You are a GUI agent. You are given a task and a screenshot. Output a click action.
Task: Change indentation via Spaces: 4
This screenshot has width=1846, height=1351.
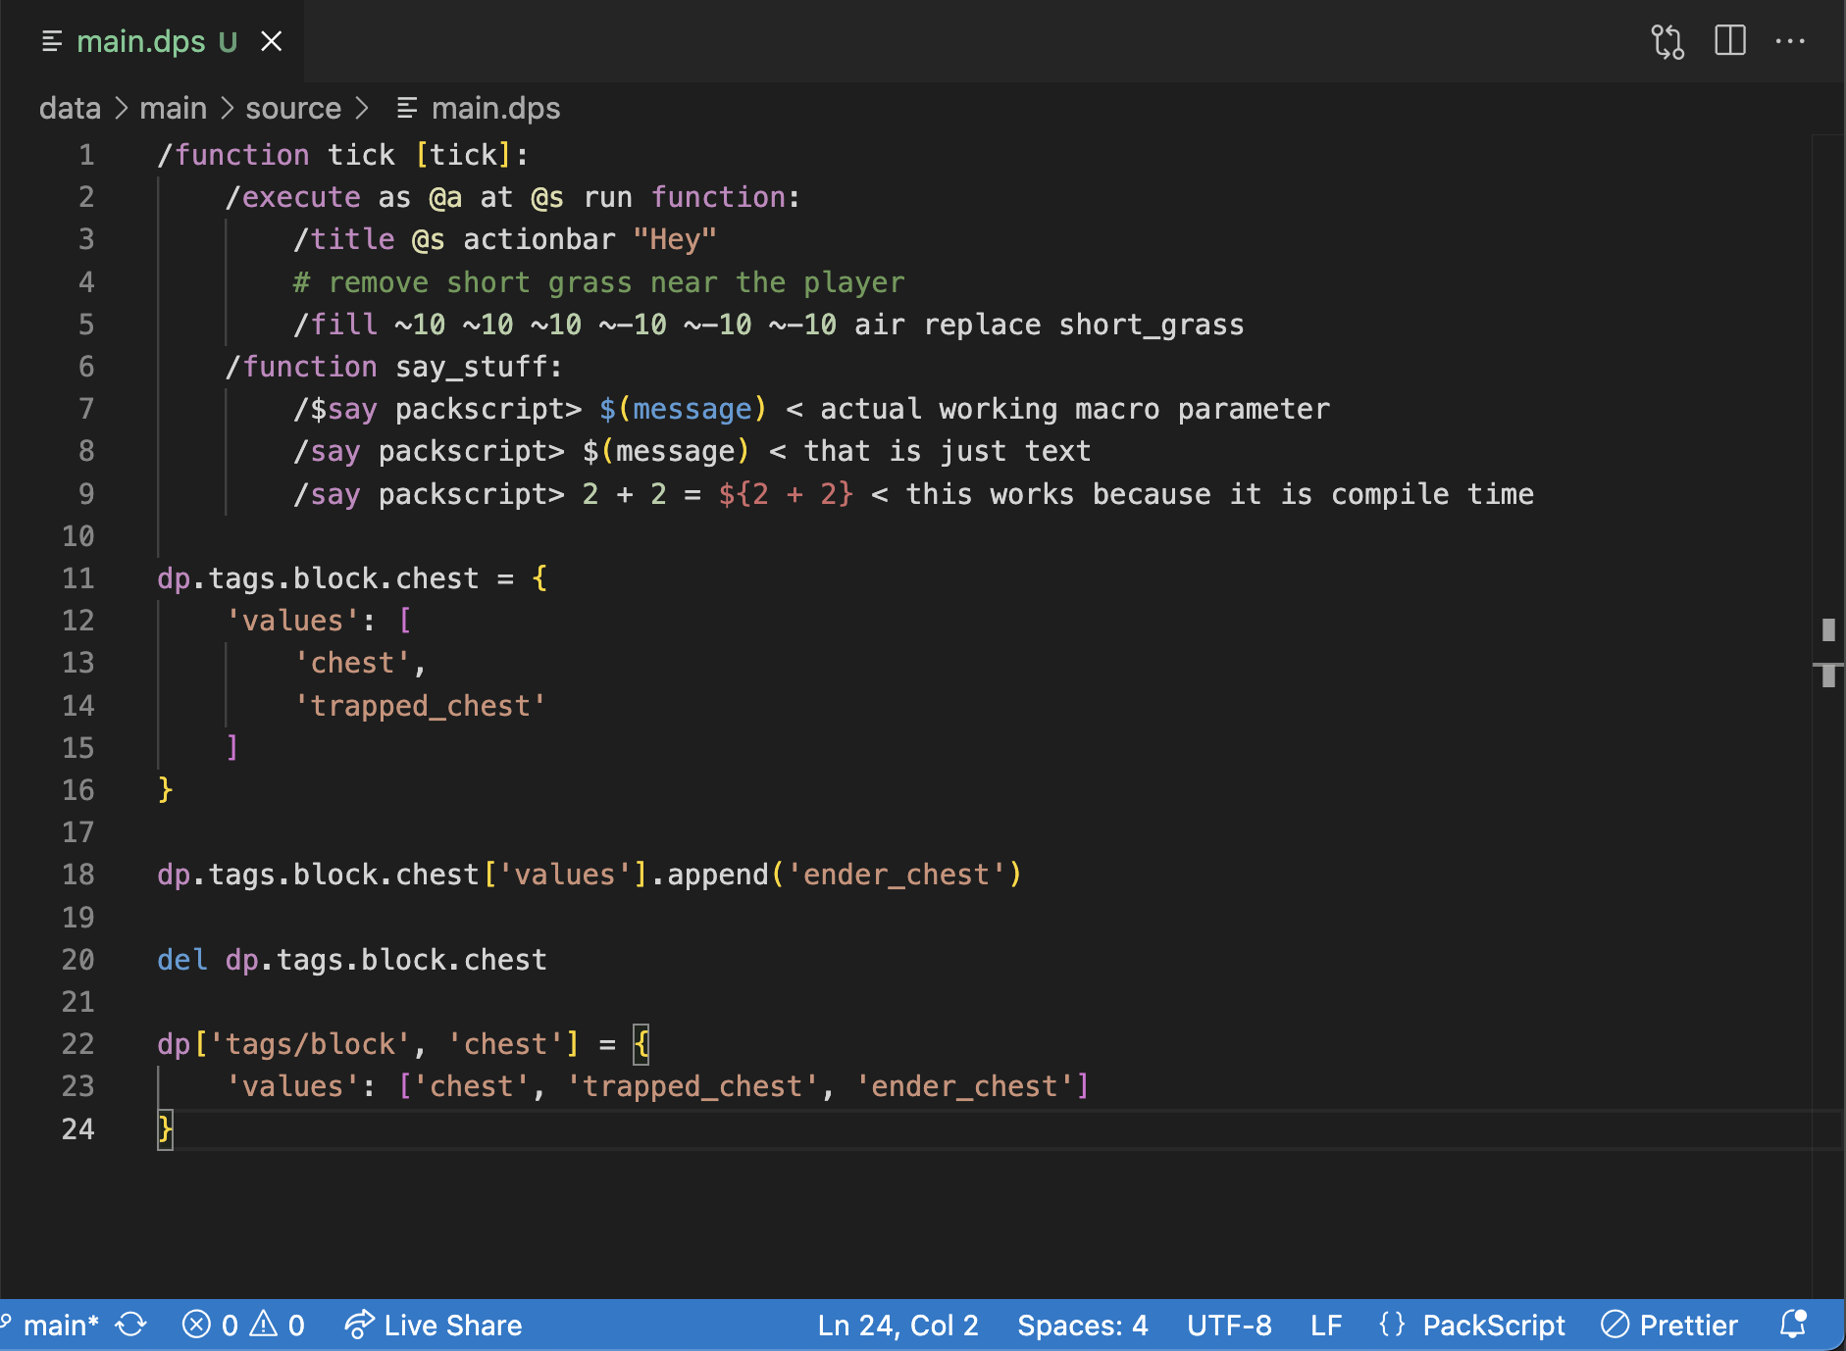click(x=1082, y=1326)
